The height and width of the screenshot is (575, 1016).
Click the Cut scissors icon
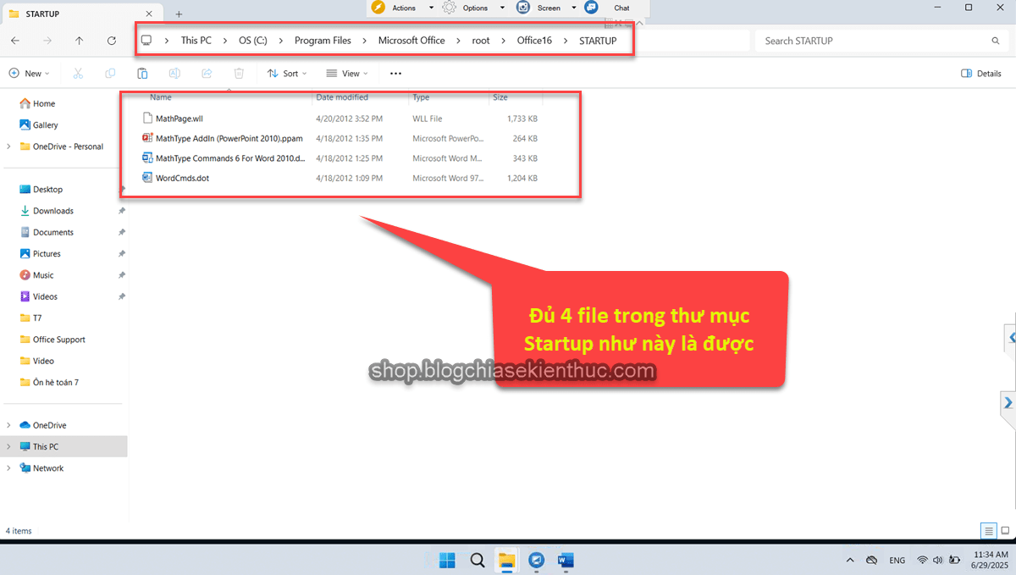(78, 74)
